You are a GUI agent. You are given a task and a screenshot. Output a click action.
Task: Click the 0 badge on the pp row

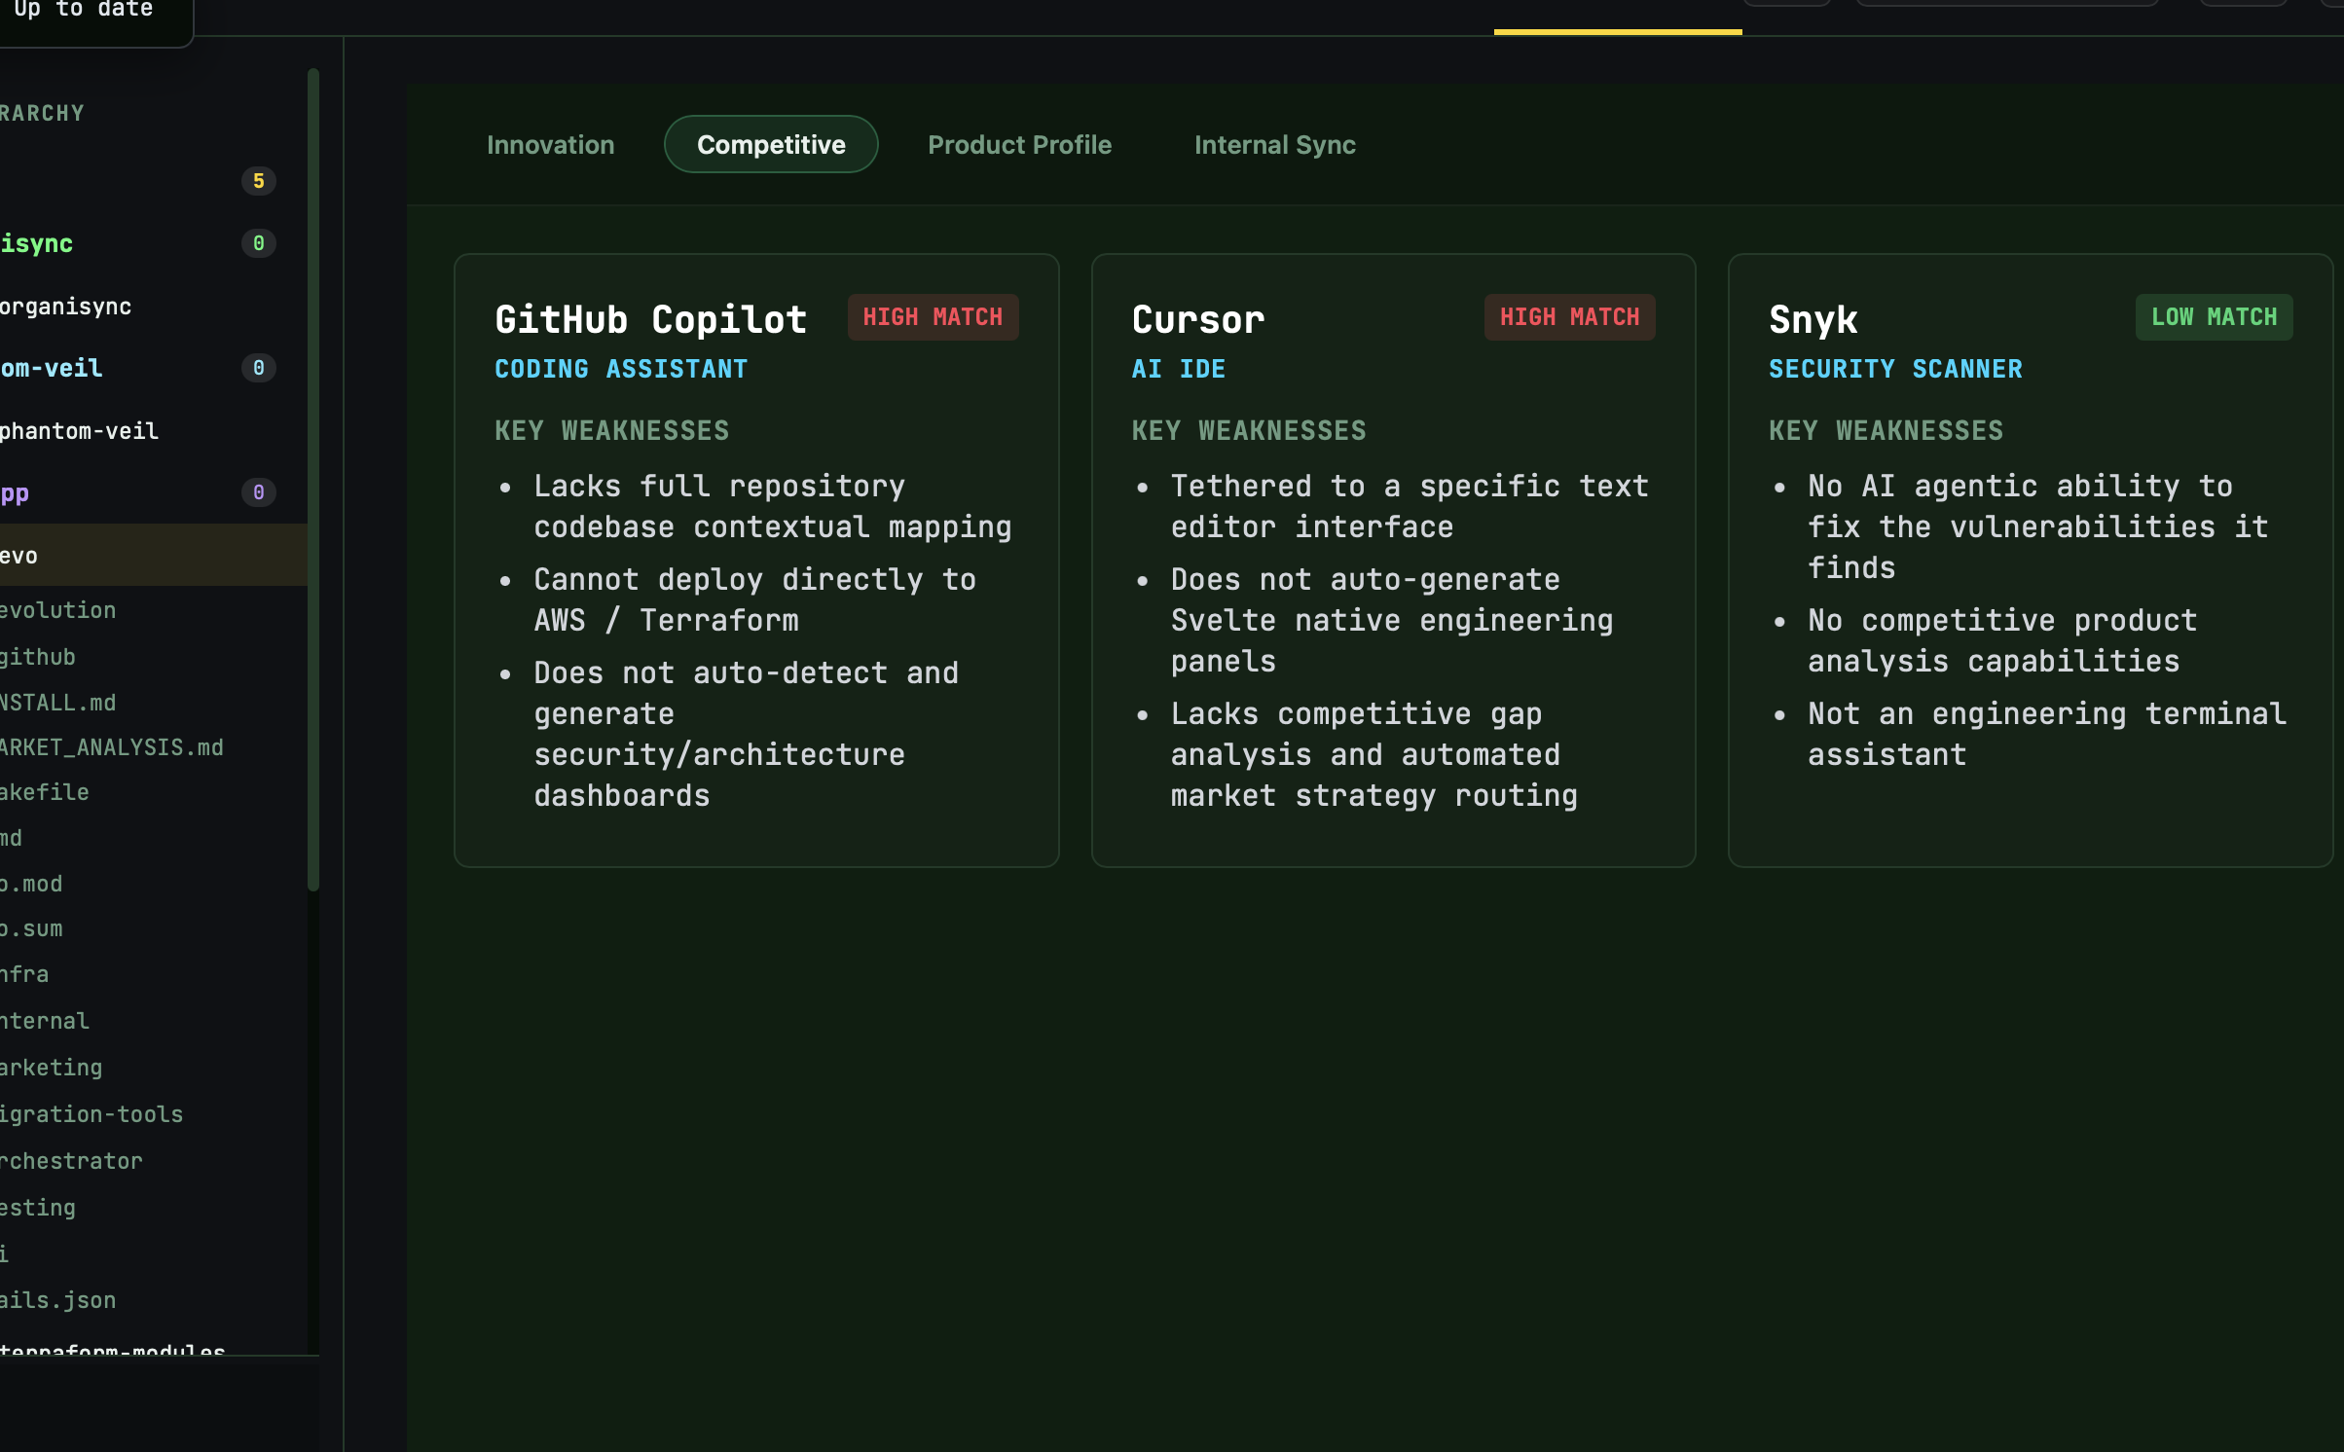coord(258,492)
